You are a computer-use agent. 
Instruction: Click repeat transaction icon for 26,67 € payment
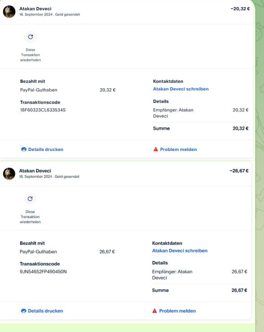30,198
